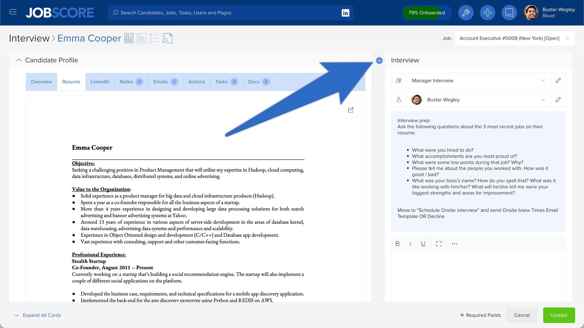Expand the Manager Interview dropdown
Screen dimensions: 584x328
pos(543,81)
